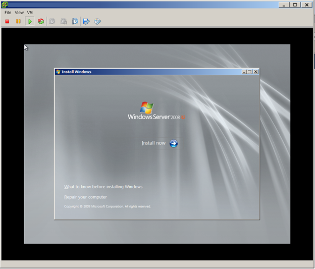
Task: Click the Install Windows title bar icon
Action: [x=58, y=72]
